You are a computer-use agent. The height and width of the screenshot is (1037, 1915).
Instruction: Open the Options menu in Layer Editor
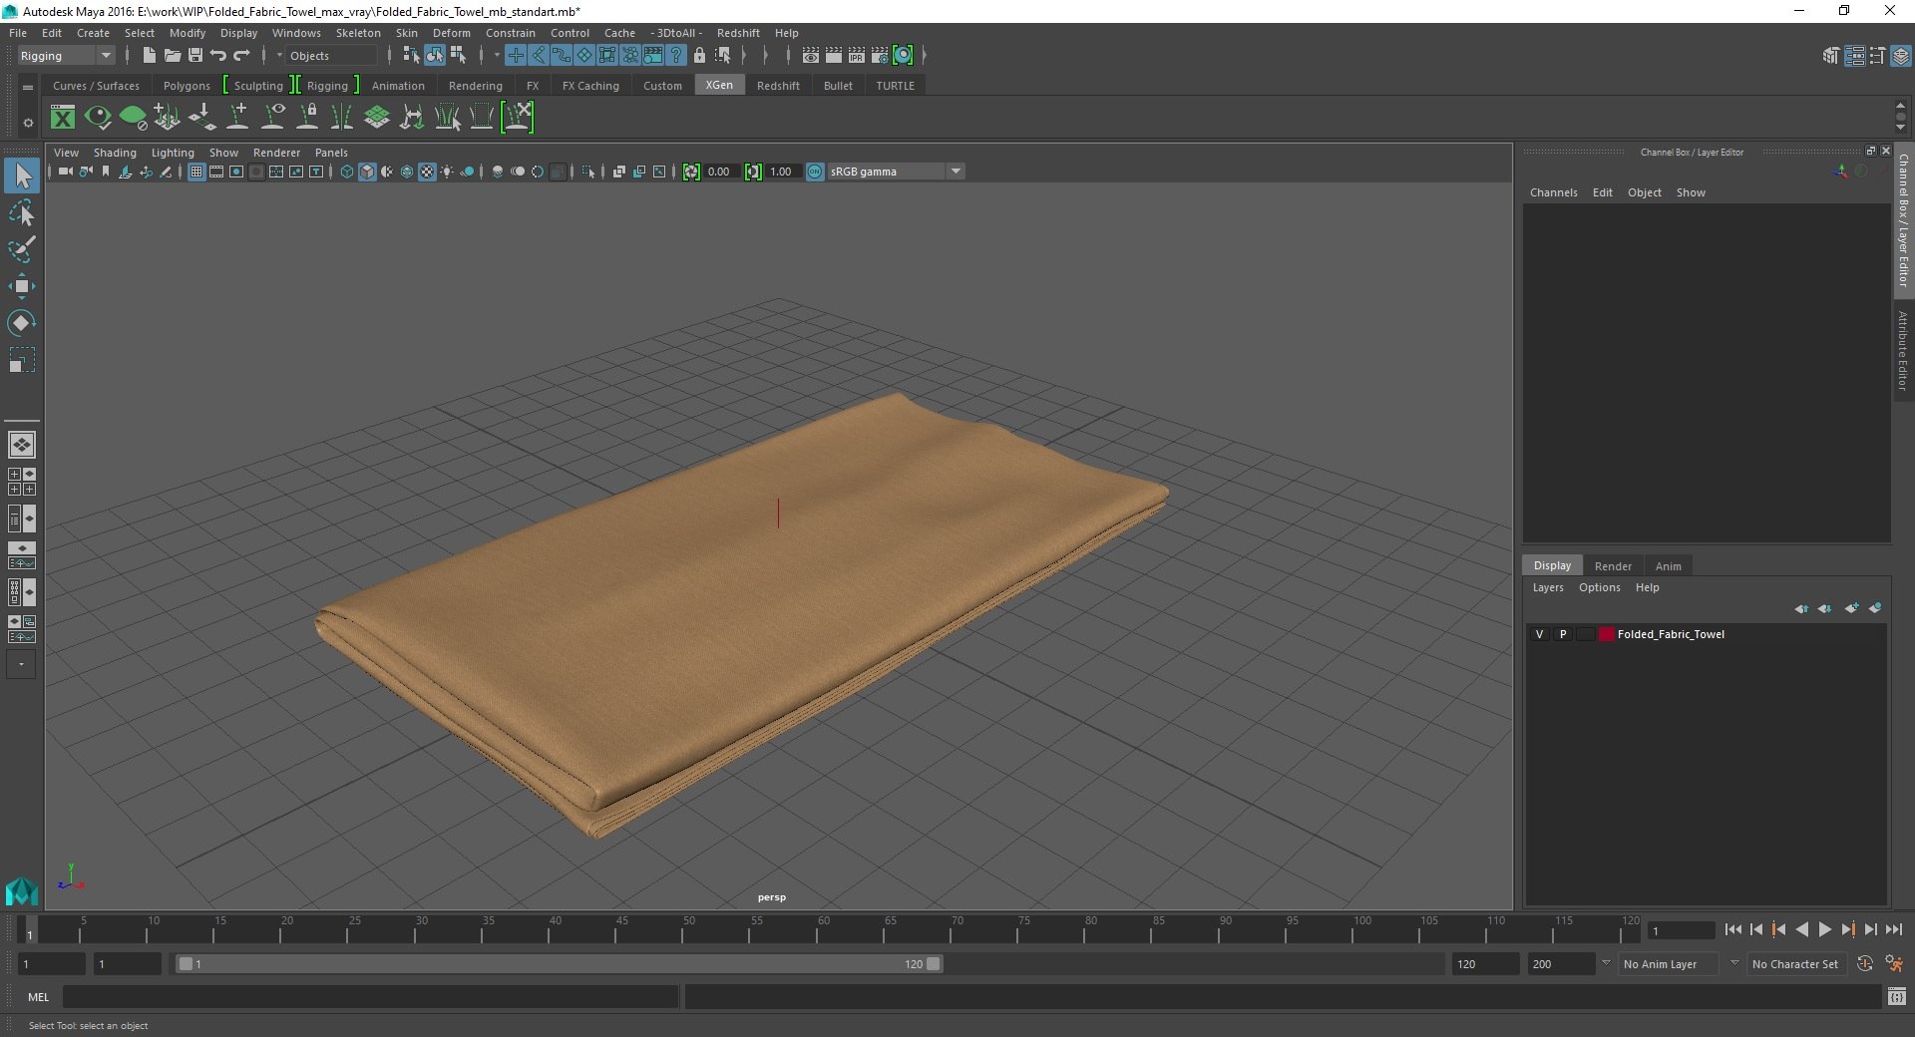[x=1599, y=587]
